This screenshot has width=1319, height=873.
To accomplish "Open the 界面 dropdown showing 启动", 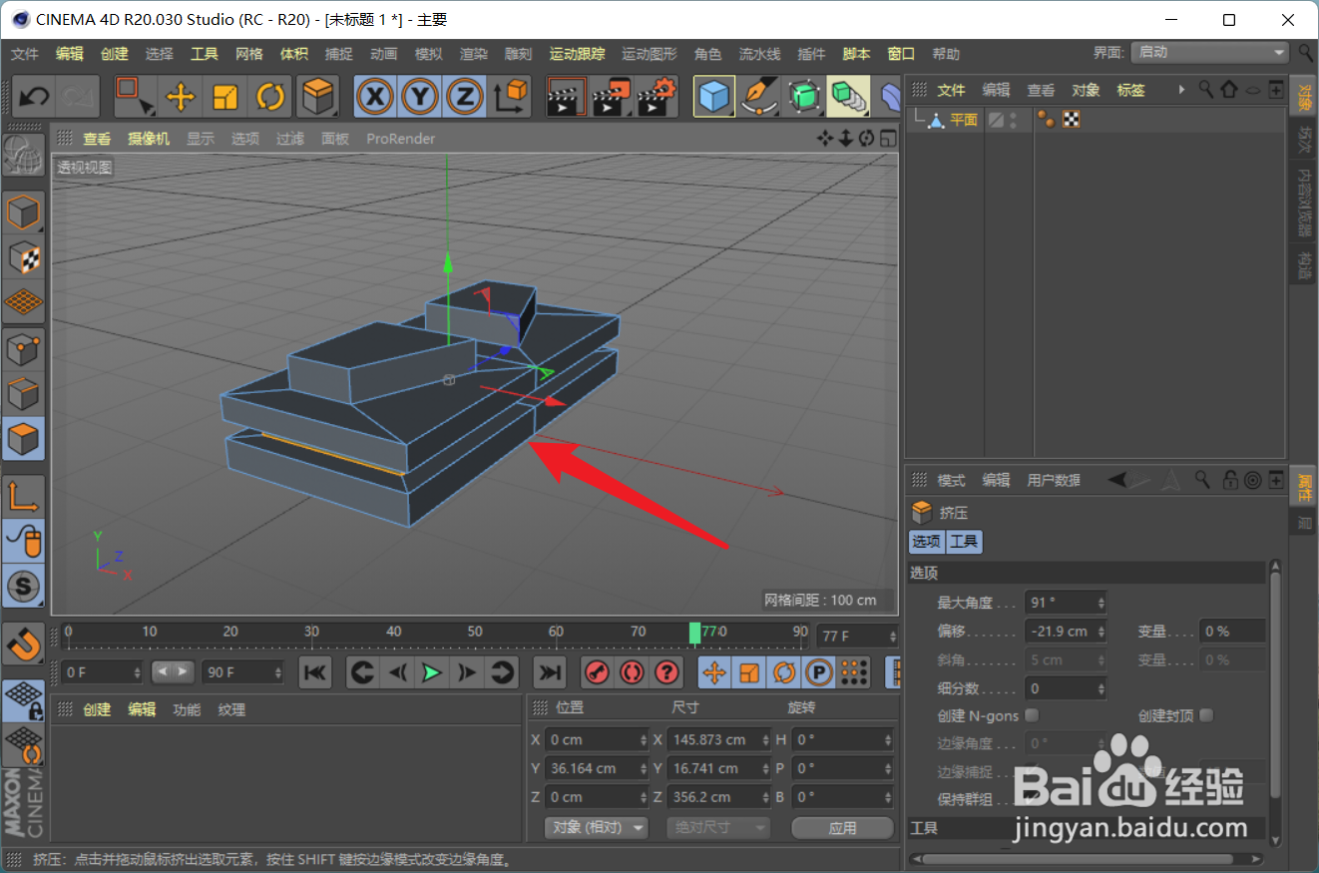I will tap(1208, 52).
